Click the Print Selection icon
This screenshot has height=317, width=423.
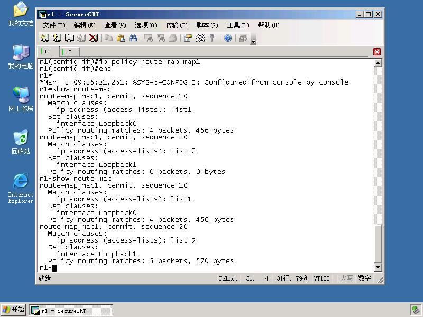click(161, 38)
